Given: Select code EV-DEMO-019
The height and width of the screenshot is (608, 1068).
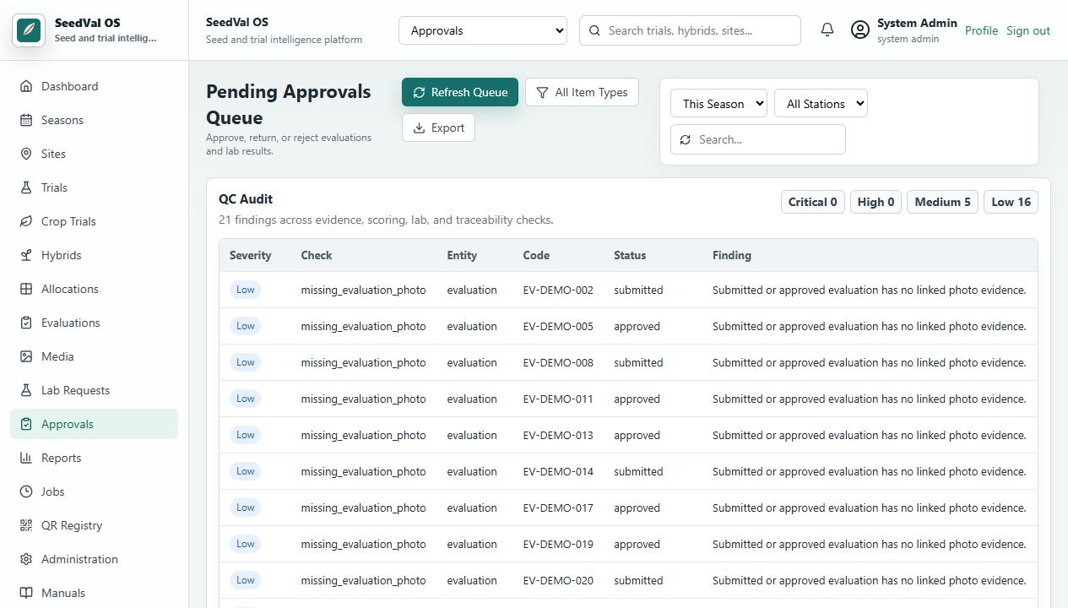Looking at the screenshot, I should [558, 544].
